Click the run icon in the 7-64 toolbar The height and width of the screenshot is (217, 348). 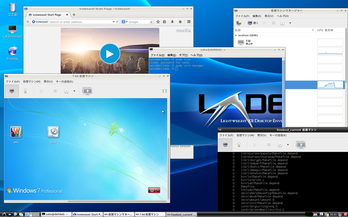[41, 91]
